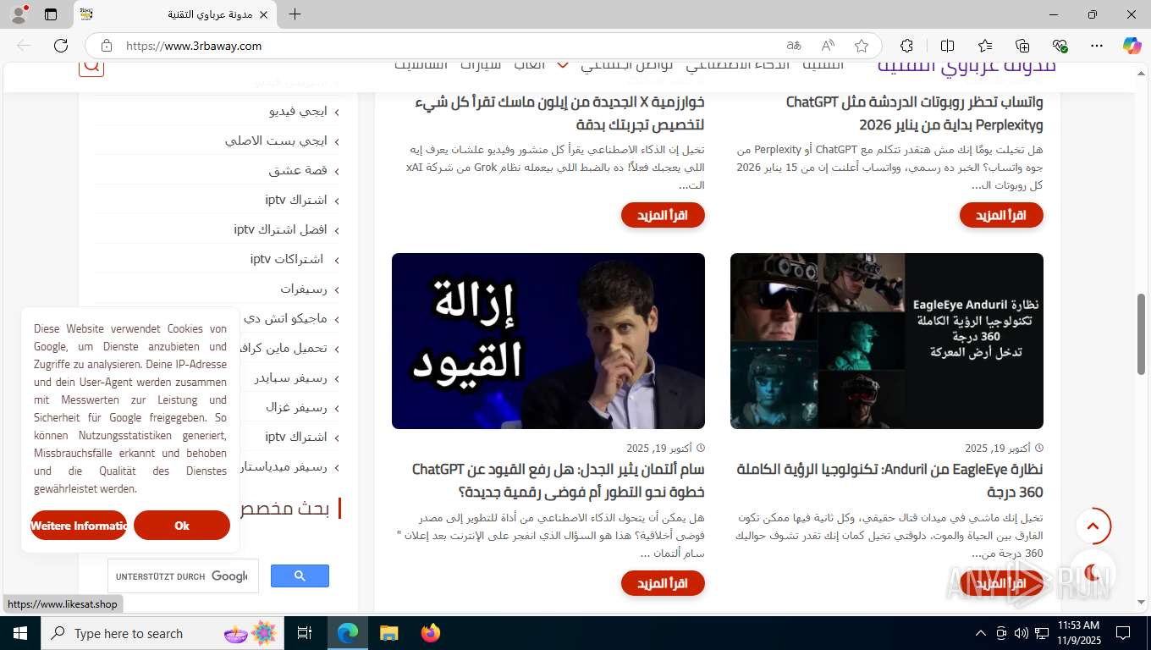
Task: Open the browser profile avatar
Action: [20, 14]
